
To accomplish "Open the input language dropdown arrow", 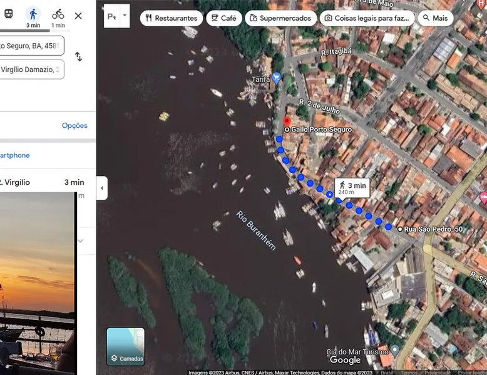I will (x=125, y=16).
